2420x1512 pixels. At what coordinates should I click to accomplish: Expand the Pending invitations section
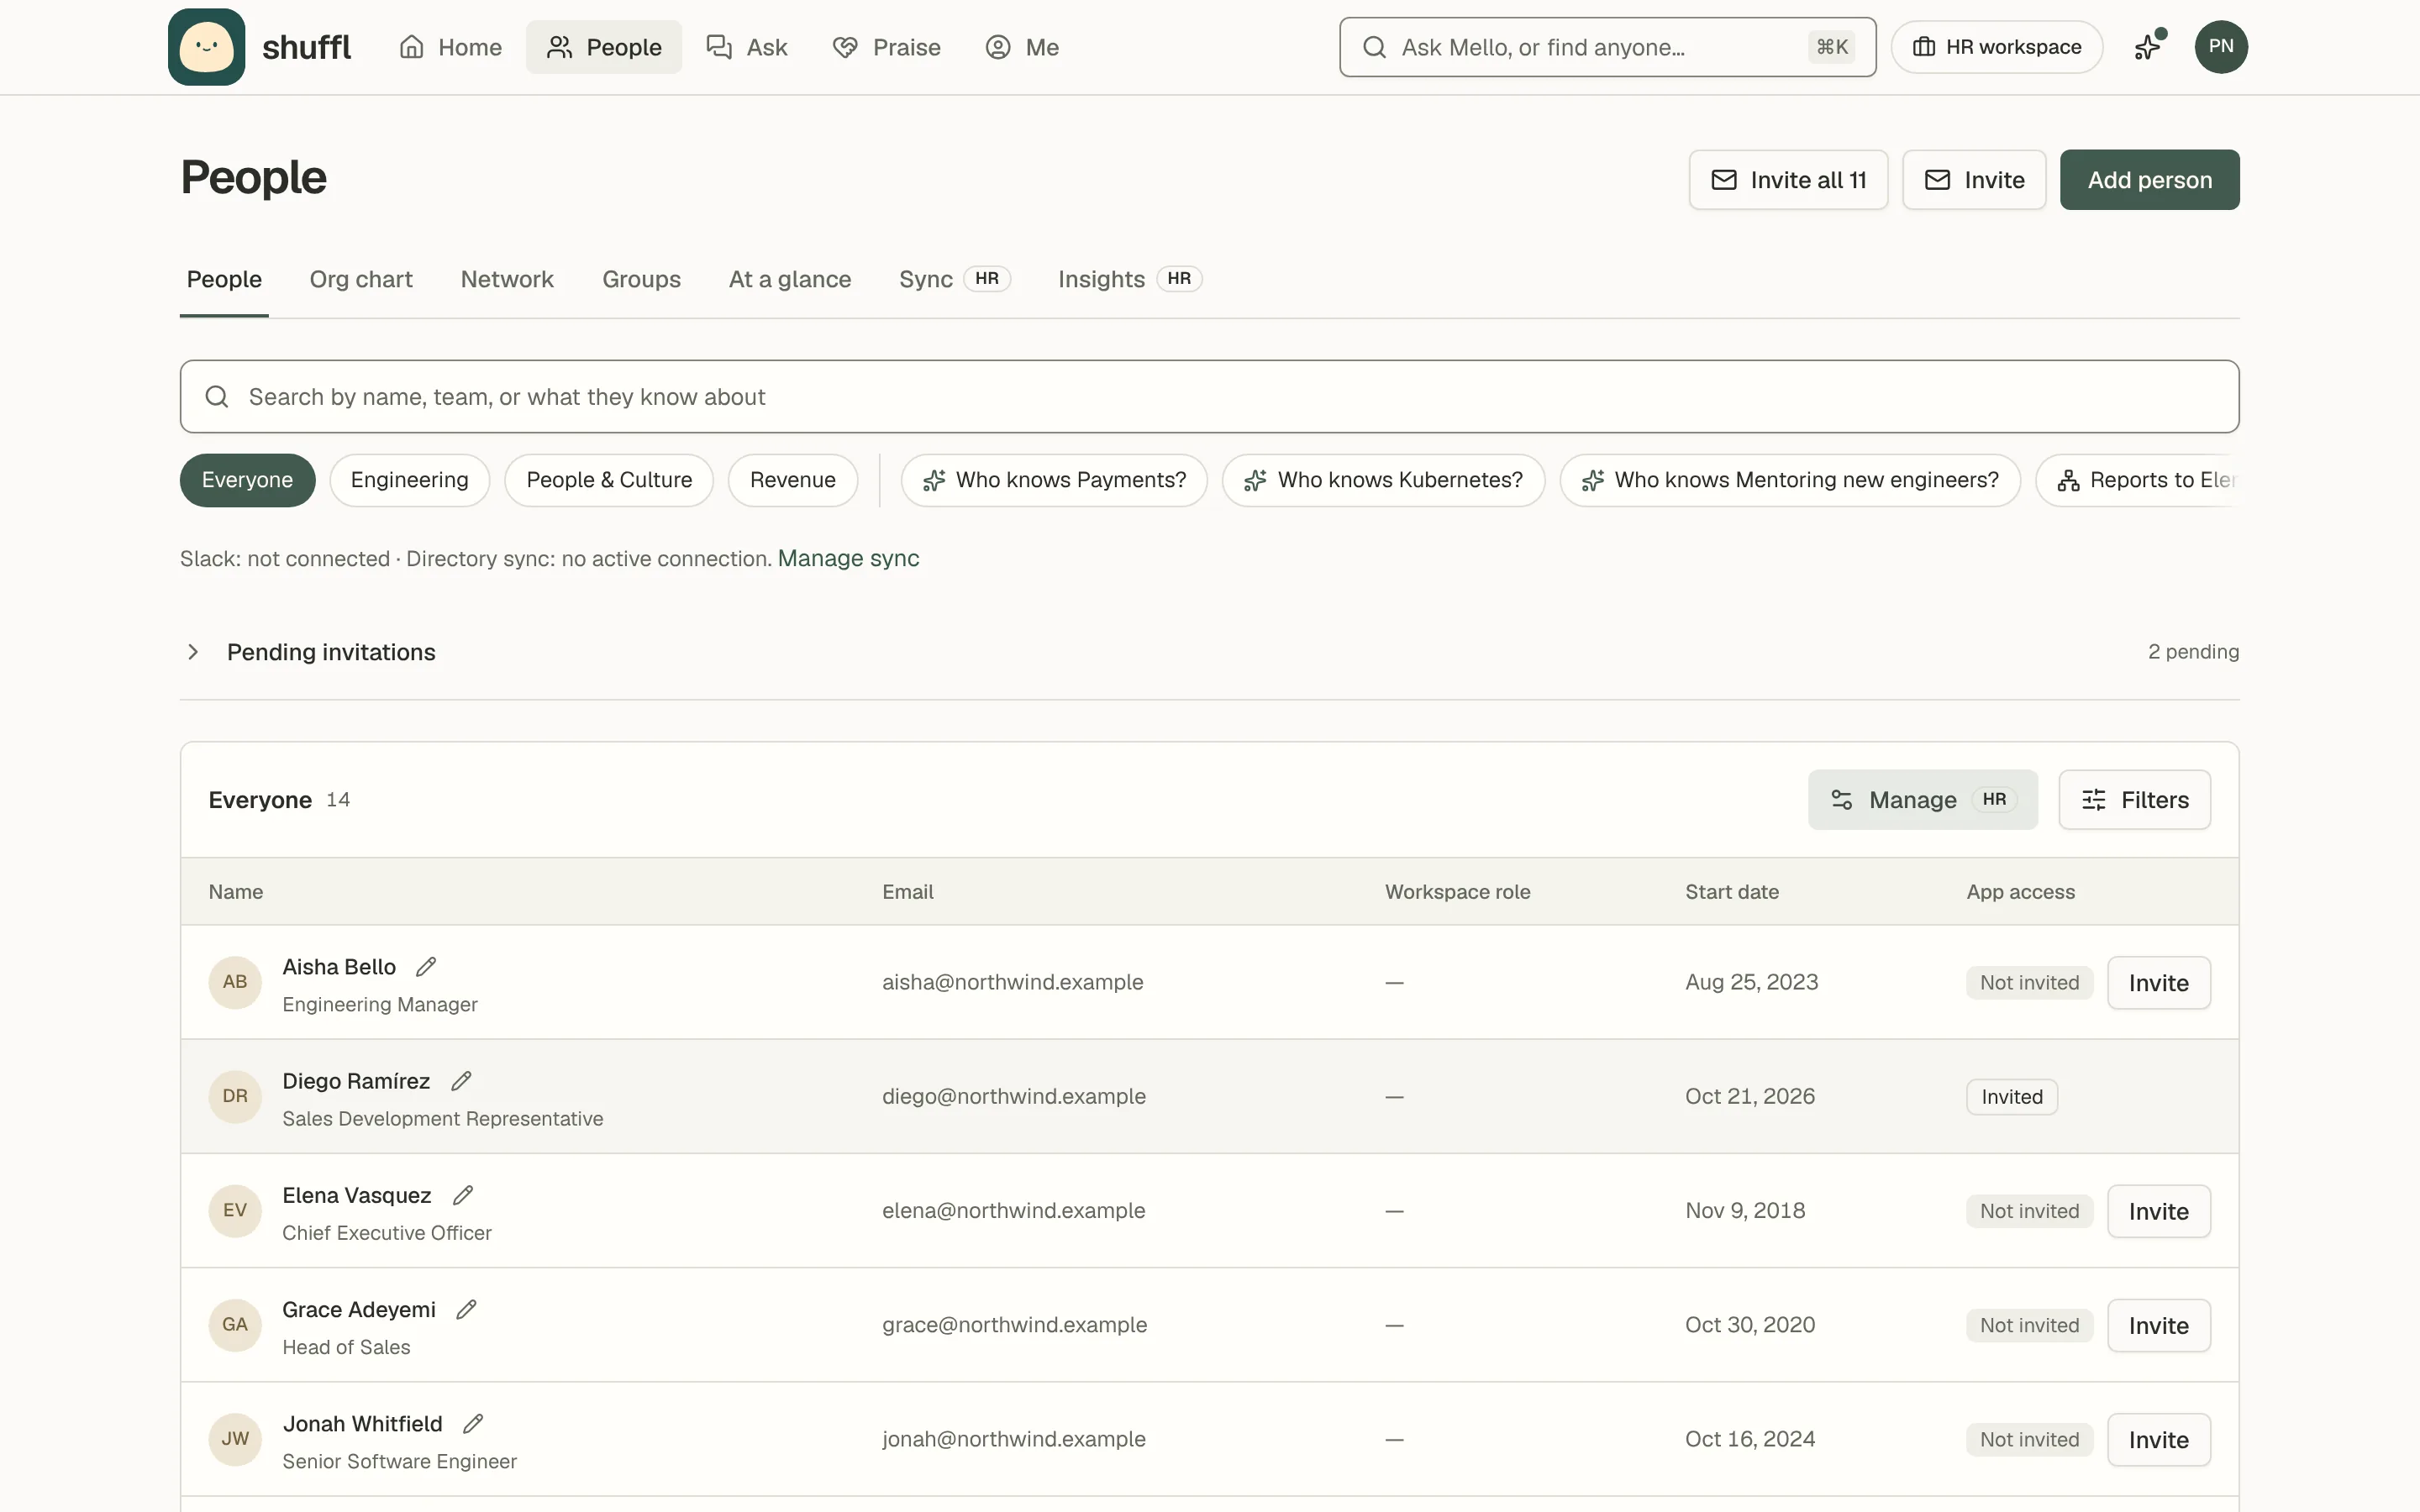coord(1209,652)
